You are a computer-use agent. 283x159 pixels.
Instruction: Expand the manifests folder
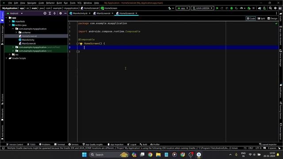10,22
